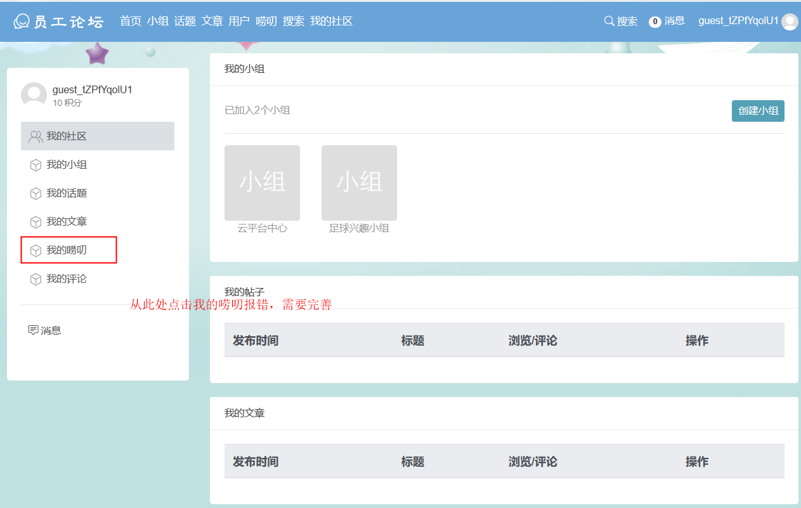Screen dimensions: 801x508
Task: Select 我的社区 in the left sidebar
Action: click(67, 136)
